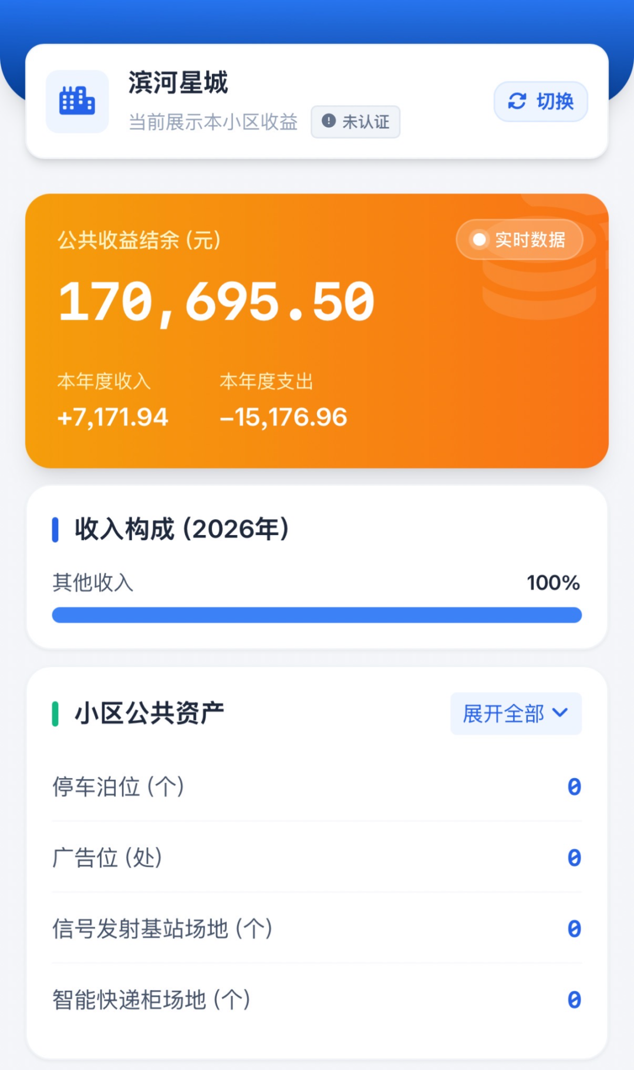Click the 其他收入 blue progress bar
The image size is (634, 1070).
[x=317, y=615]
